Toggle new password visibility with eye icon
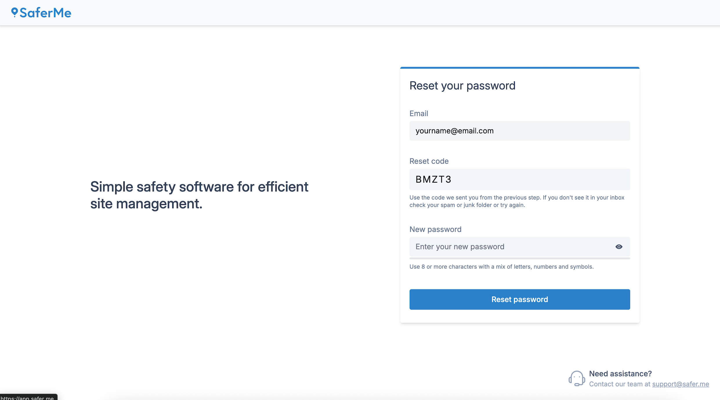Viewport: 720px width, 400px height. [x=619, y=246]
